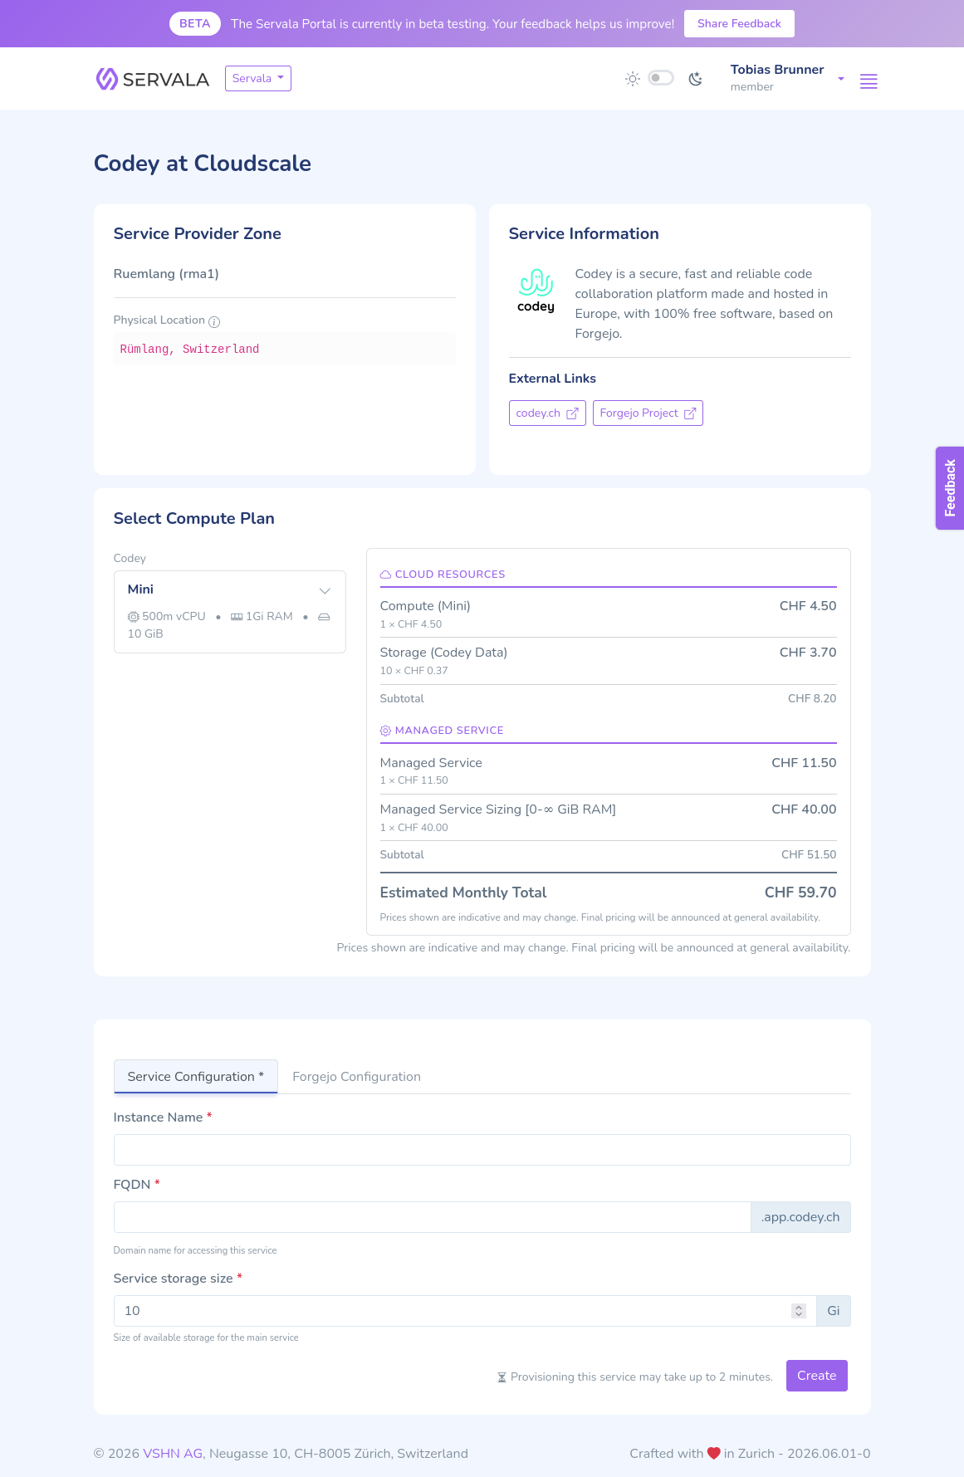
Task: Adjust the storage size stepper arrows
Action: [799, 1311]
